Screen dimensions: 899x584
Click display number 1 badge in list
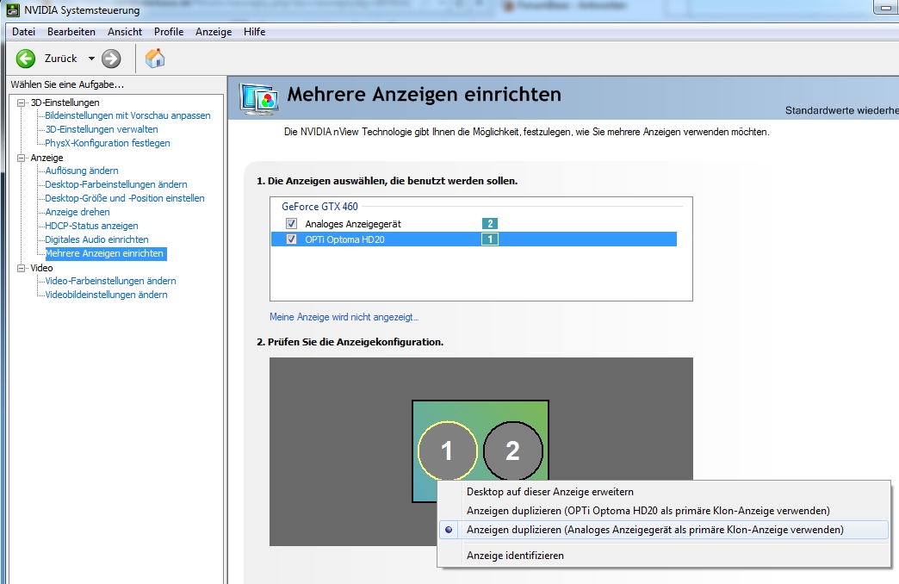(490, 239)
